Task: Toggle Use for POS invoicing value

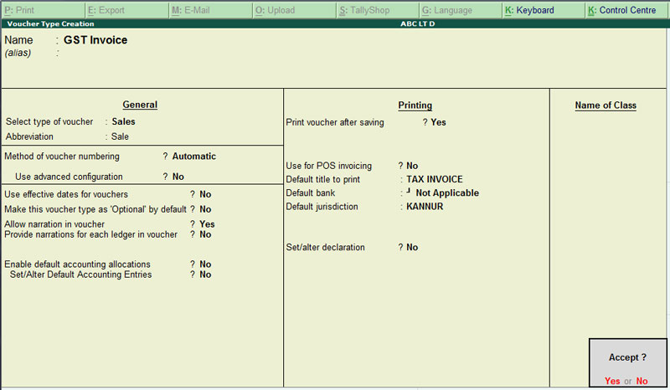Action: [412, 166]
